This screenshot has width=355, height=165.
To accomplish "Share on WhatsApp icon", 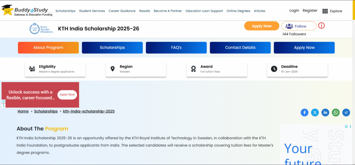I will [336, 112].
